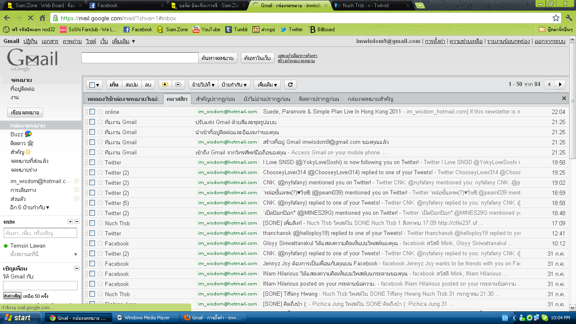Open the "ป้ายกำกับ" labels dropdown in the toolbar

(x=234, y=84)
